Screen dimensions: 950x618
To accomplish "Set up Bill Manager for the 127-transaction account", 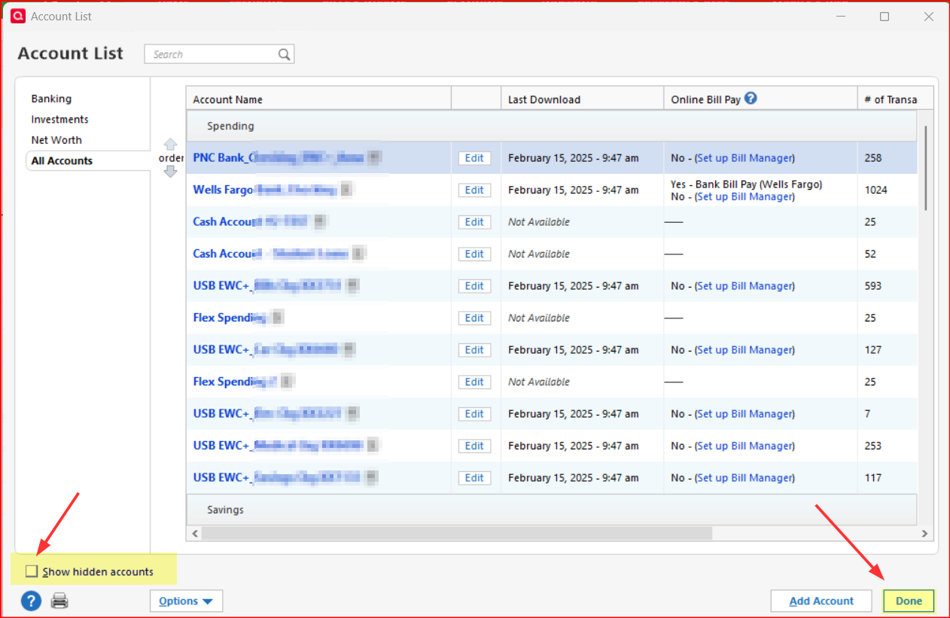I will [744, 350].
